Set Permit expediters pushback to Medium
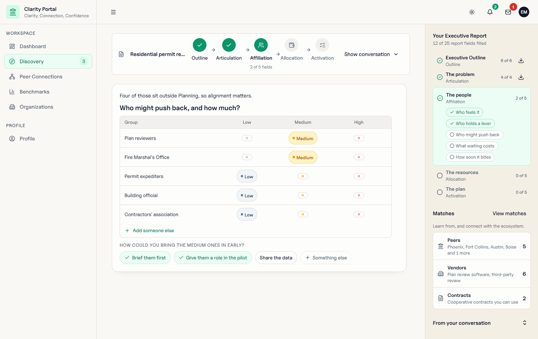The height and width of the screenshot is (339, 538). click(x=303, y=176)
